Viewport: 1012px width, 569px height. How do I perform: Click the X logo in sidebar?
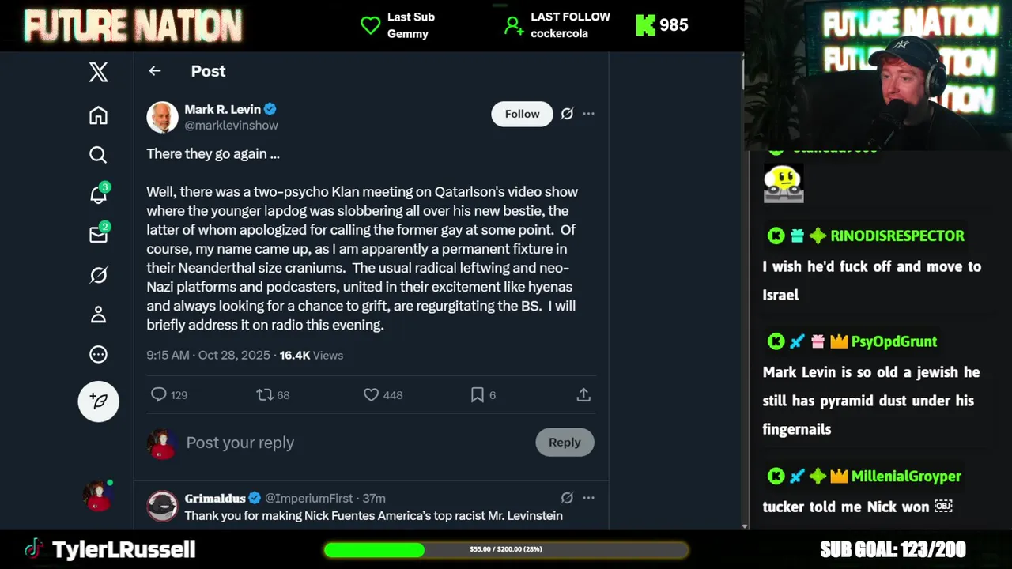tap(98, 73)
